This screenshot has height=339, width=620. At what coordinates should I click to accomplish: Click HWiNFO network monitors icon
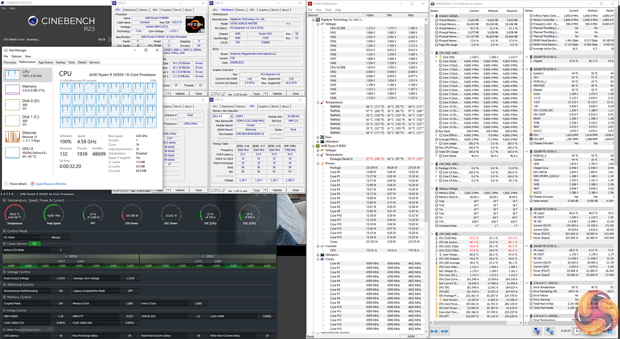pyautogui.click(x=550, y=331)
